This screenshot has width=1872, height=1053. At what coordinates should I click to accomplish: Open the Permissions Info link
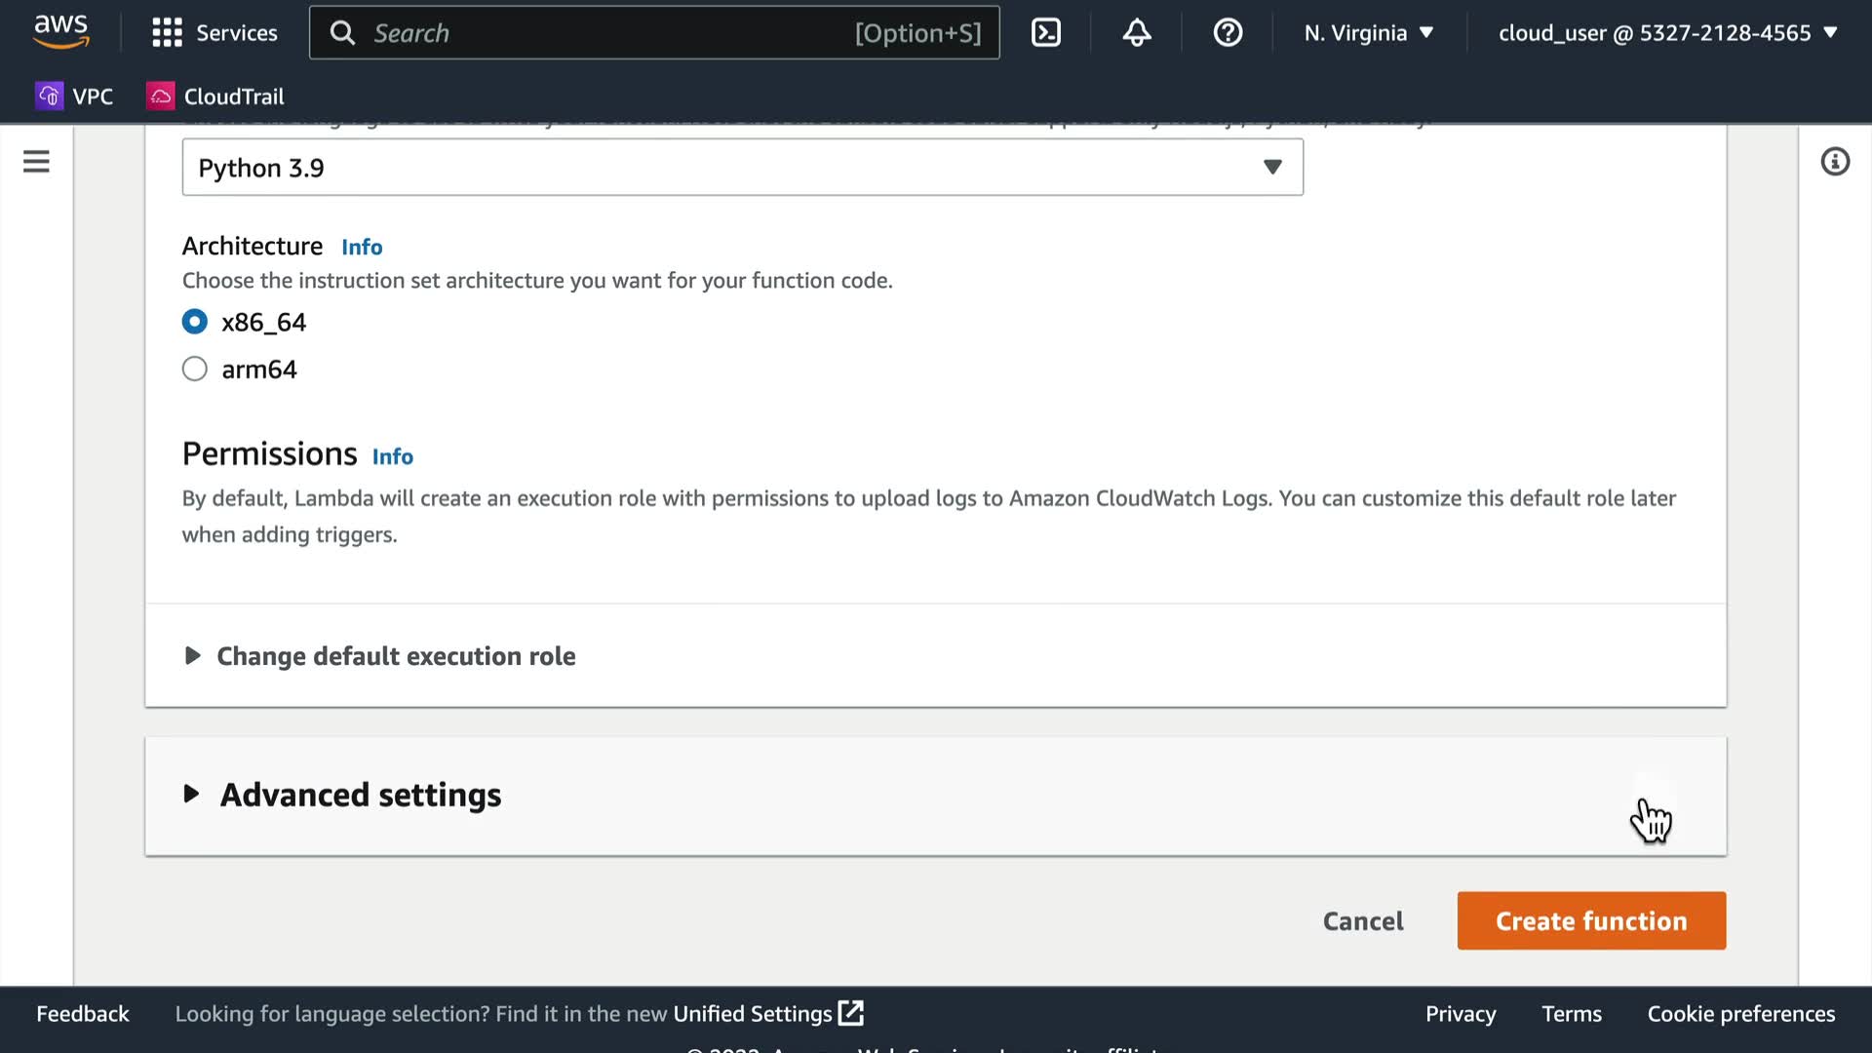(x=392, y=456)
